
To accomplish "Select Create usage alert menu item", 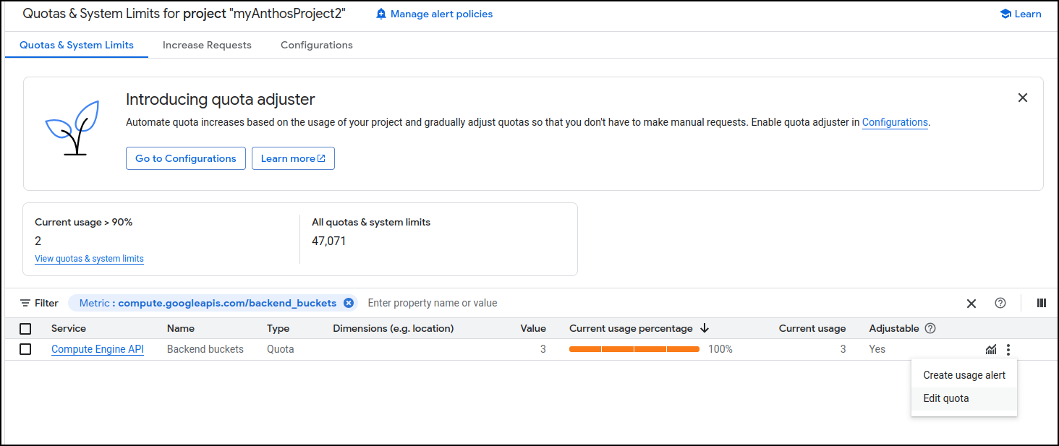I will point(964,375).
